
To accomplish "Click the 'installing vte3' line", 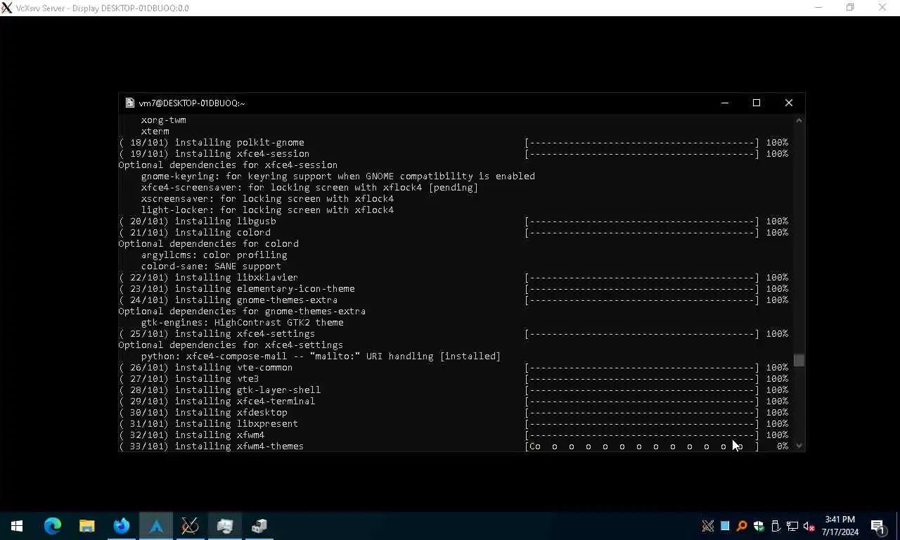I will 188,379.
